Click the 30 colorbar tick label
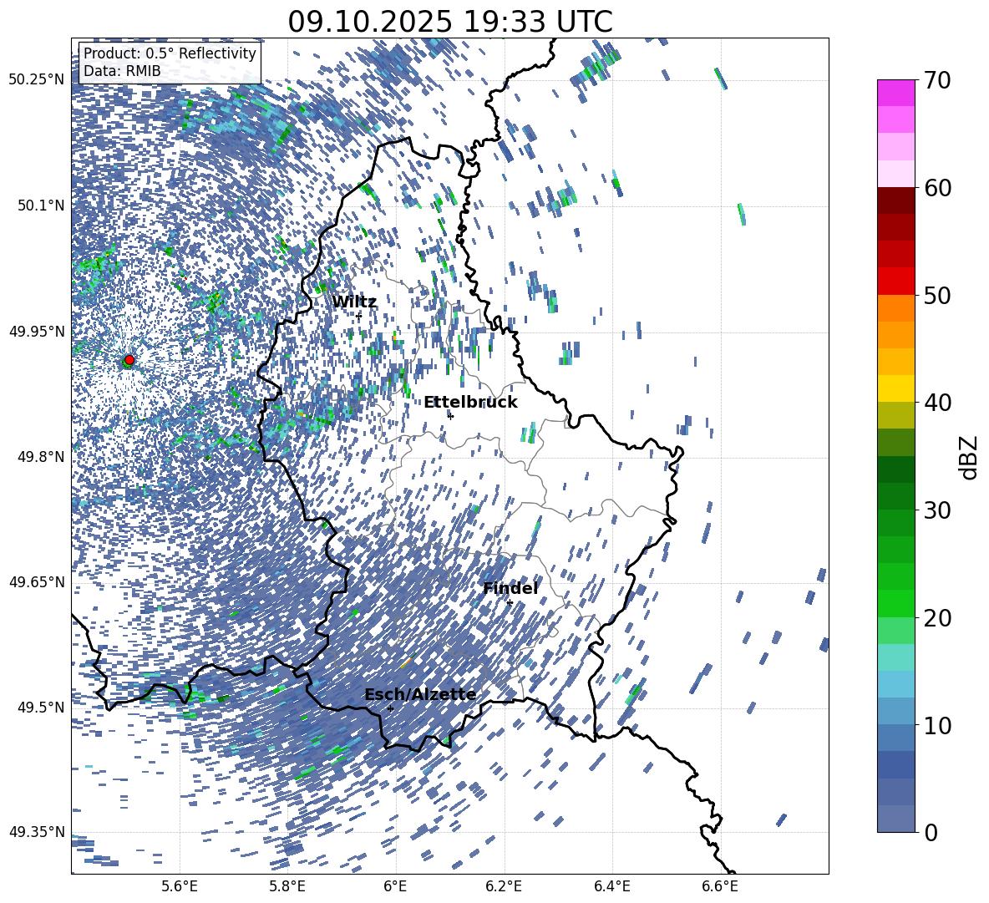989x903 pixels. [938, 510]
